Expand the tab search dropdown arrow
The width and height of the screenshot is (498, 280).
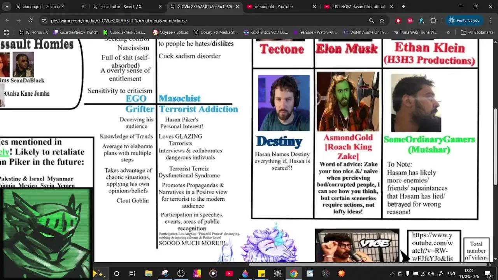pyautogui.click(x=6, y=7)
